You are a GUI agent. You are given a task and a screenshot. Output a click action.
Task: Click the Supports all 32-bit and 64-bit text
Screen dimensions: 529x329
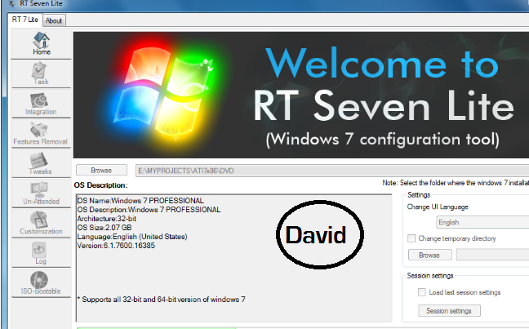click(x=162, y=300)
